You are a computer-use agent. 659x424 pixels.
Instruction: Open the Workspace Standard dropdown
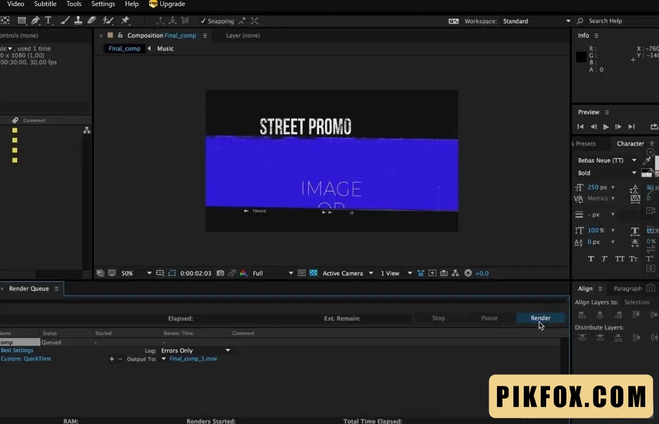point(536,21)
